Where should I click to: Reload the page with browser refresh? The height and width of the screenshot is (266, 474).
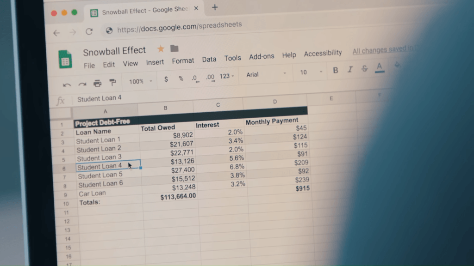tap(89, 32)
